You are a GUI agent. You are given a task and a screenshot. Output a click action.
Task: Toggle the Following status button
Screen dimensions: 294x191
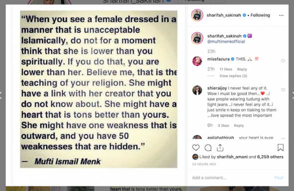point(260,15)
